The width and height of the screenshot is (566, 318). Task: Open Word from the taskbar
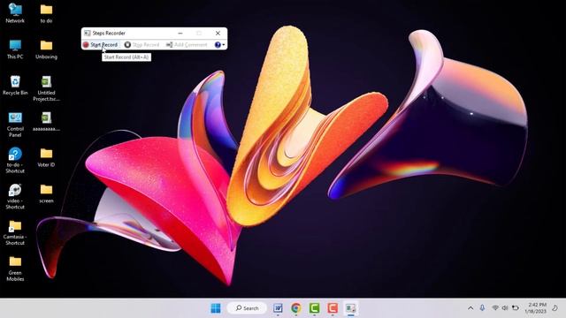click(278, 308)
